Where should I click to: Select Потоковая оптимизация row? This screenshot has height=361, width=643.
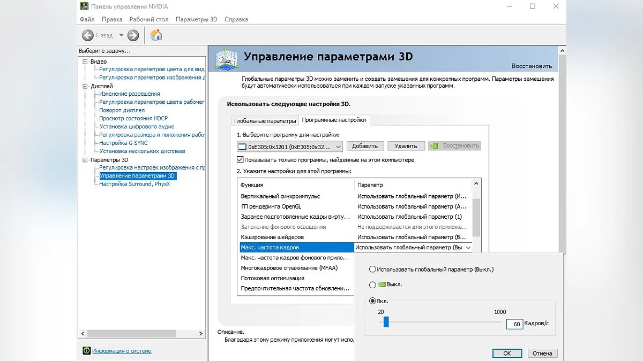296,278
